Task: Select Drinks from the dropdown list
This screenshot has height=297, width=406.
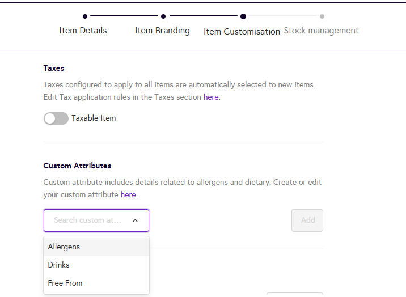Action: pos(59,265)
